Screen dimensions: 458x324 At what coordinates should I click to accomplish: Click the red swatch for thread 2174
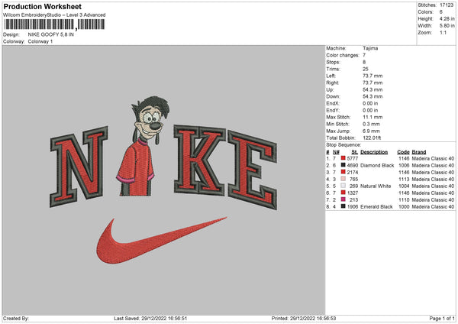343,172
